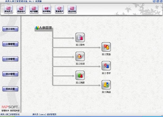Open the 电子提醒 (Electronic Reminder) tool
The image size is (163, 117).
coord(34,10)
